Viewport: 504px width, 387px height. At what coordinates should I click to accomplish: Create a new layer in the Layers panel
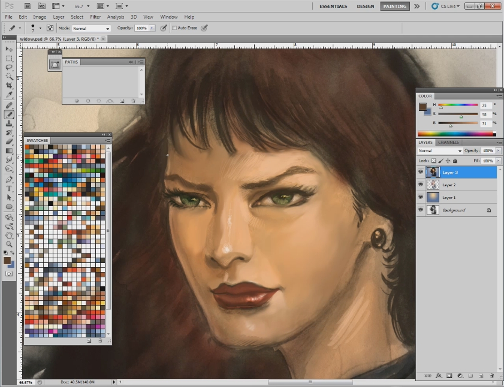tap(481, 376)
